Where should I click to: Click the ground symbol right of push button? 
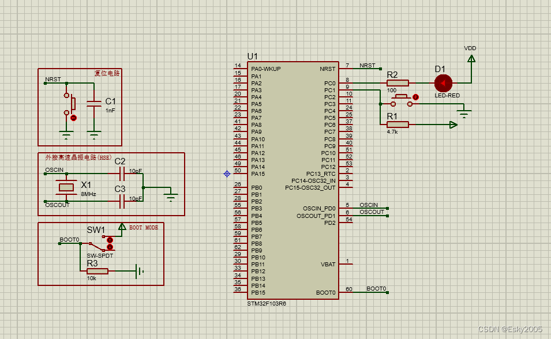tap(464, 114)
